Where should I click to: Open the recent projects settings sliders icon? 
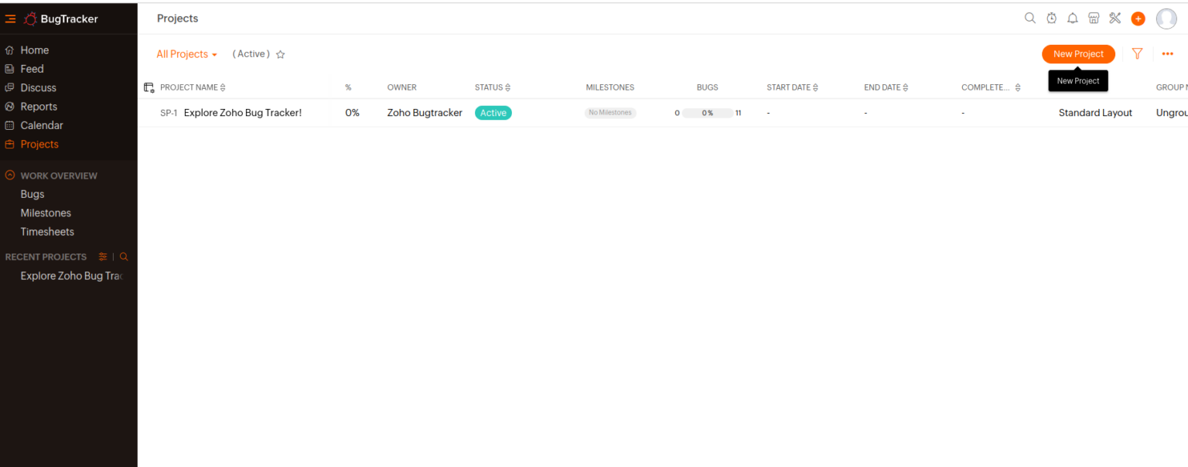click(x=103, y=256)
